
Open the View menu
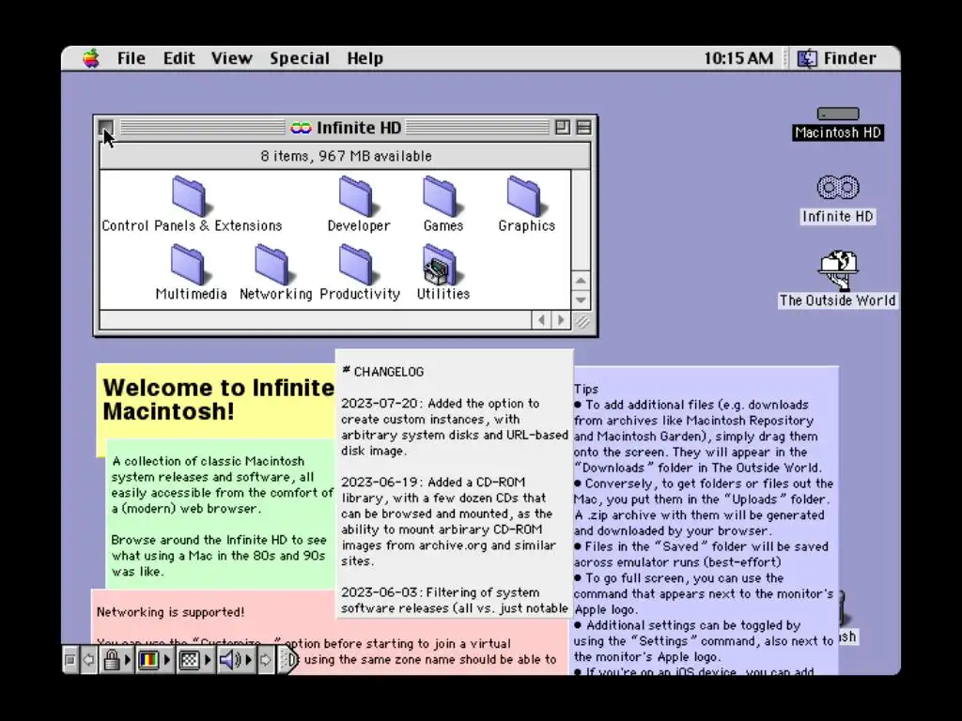[x=231, y=58]
